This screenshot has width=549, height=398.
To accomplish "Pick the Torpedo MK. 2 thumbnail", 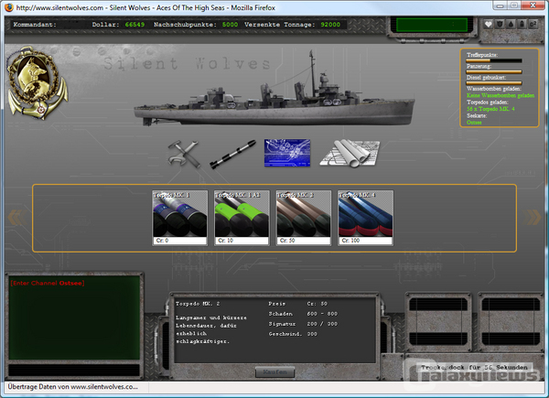I will coord(304,218).
